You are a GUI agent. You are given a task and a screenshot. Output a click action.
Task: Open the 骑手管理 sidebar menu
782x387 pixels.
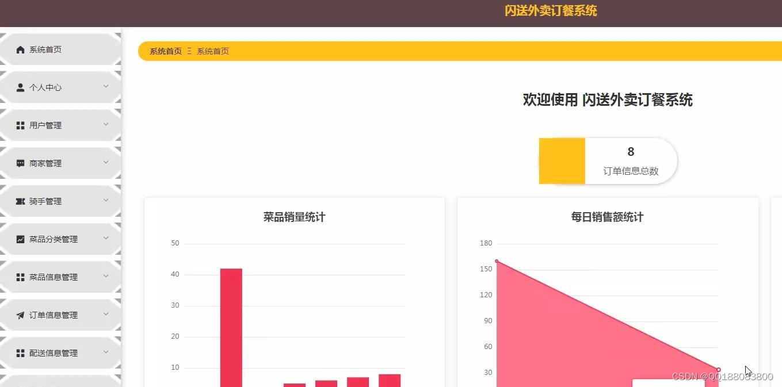pyautogui.click(x=60, y=201)
